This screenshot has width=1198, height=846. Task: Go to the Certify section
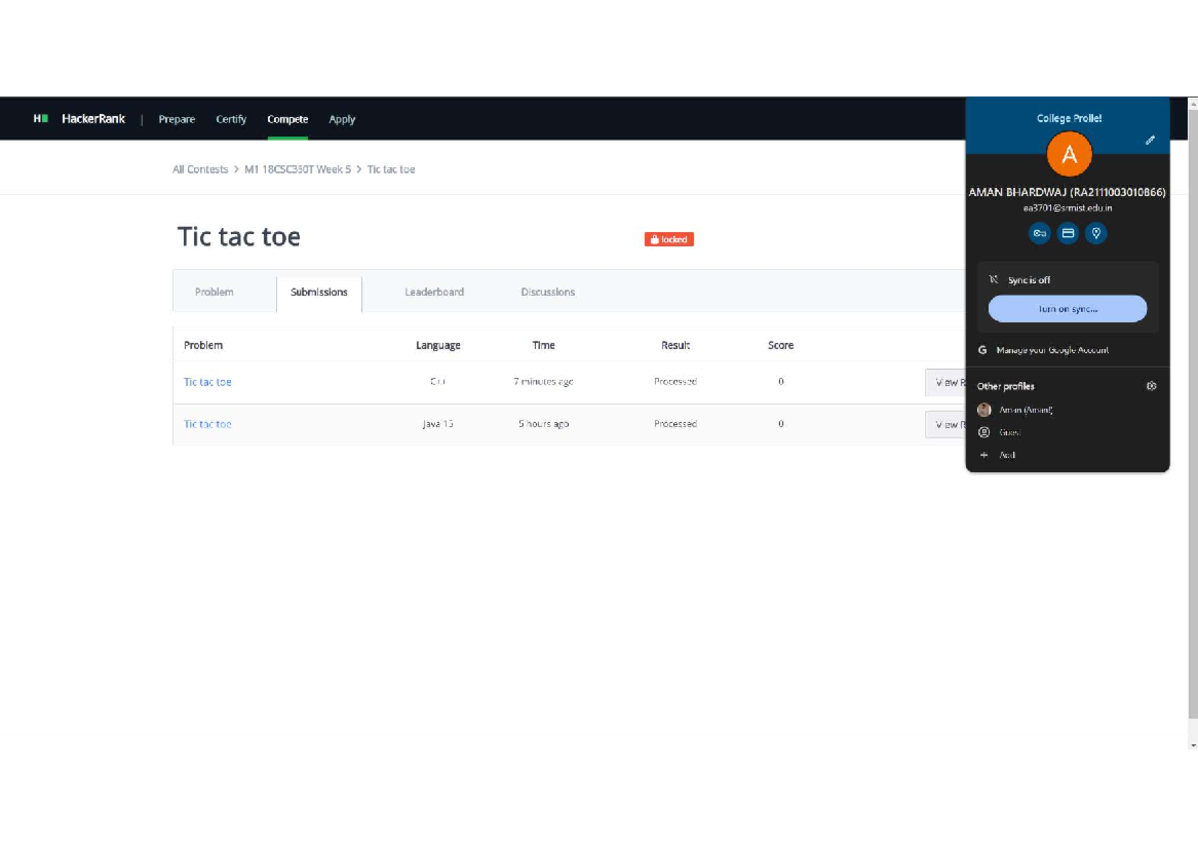[x=231, y=119]
